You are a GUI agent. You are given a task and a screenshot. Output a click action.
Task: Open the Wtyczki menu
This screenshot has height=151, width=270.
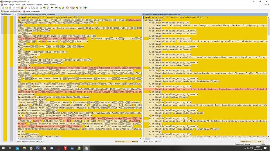click(x=39, y=5)
